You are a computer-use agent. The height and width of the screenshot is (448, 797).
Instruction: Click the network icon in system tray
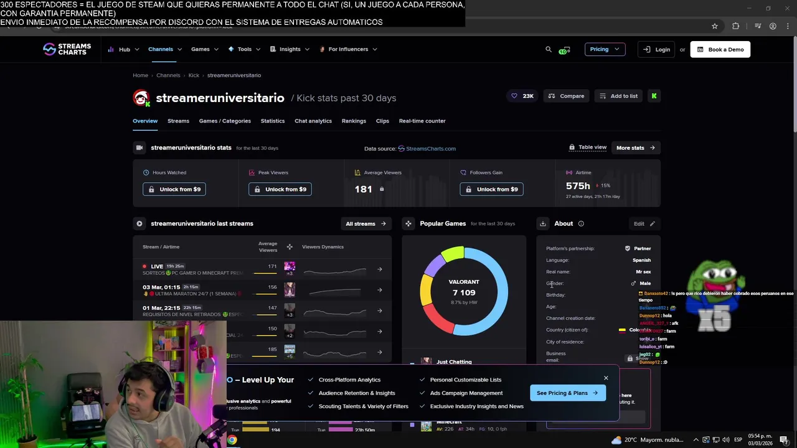tap(716, 440)
